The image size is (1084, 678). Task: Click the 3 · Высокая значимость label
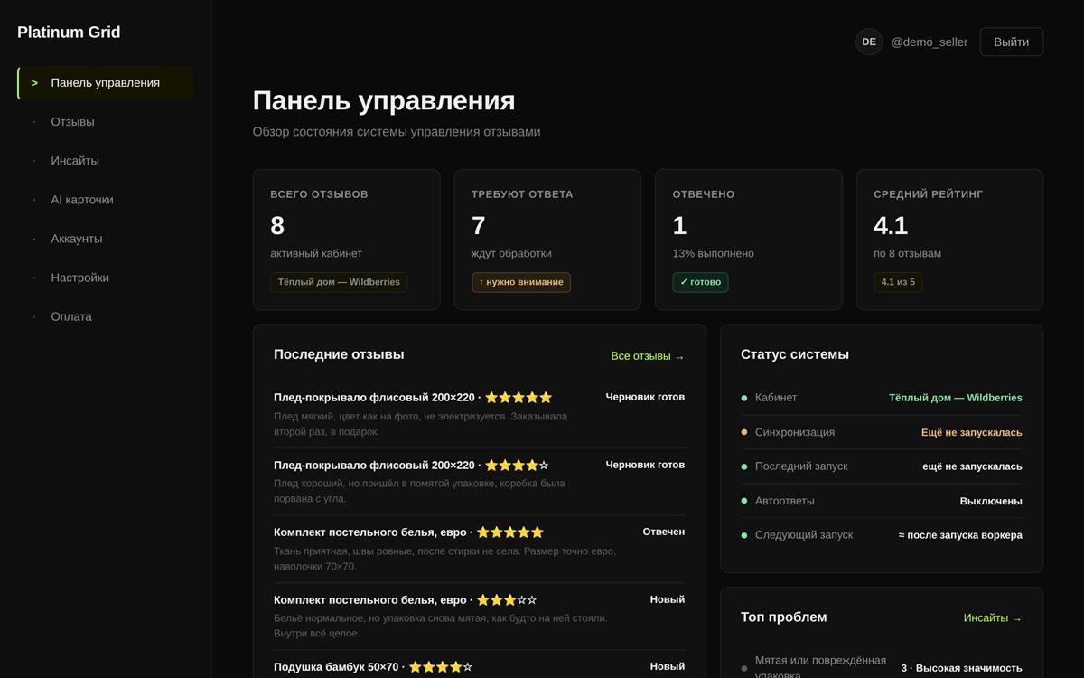click(x=961, y=668)
